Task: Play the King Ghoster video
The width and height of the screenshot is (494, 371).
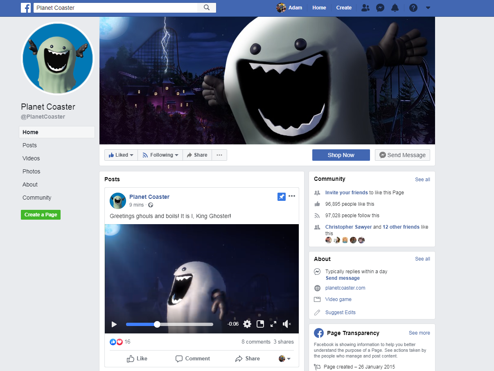Action: coord(114,324)
